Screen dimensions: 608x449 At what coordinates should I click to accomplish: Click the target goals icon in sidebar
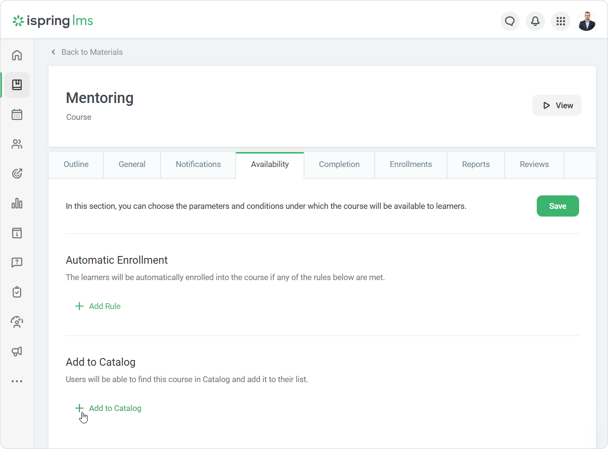coord(17,174)
